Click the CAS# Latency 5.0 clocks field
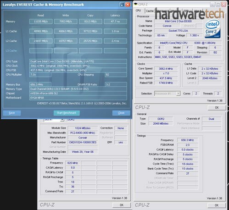The image size is (229, 210). tap(188, 150)
